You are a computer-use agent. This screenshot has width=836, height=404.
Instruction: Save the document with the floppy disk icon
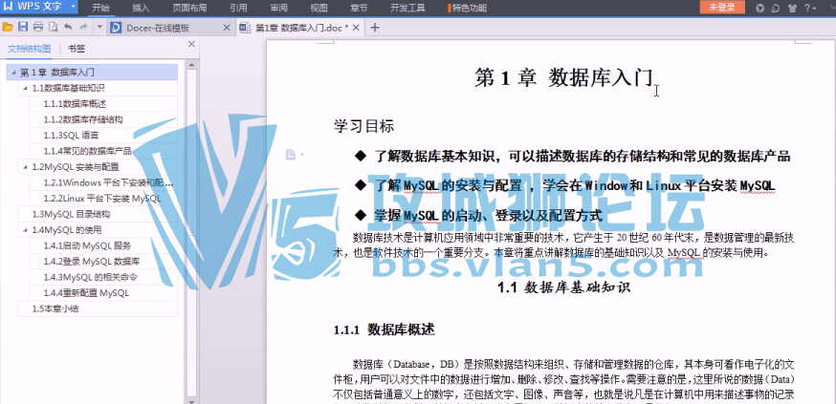tap(23, 27)
